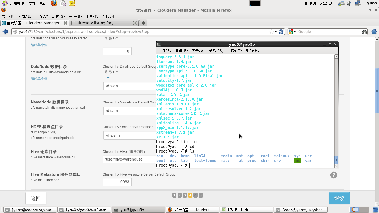Click the date and time clock
379x213 pixels.
coord(318,3)
